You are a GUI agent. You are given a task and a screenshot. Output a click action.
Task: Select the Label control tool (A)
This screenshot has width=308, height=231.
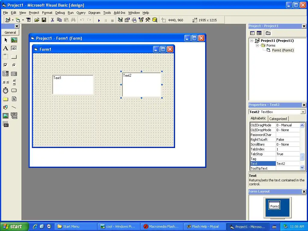pyautogui.click(x=6, y=48)
